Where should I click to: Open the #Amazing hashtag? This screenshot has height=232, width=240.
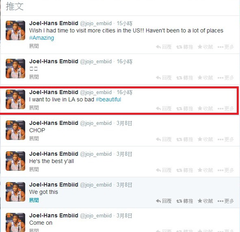tap(41, 38)
